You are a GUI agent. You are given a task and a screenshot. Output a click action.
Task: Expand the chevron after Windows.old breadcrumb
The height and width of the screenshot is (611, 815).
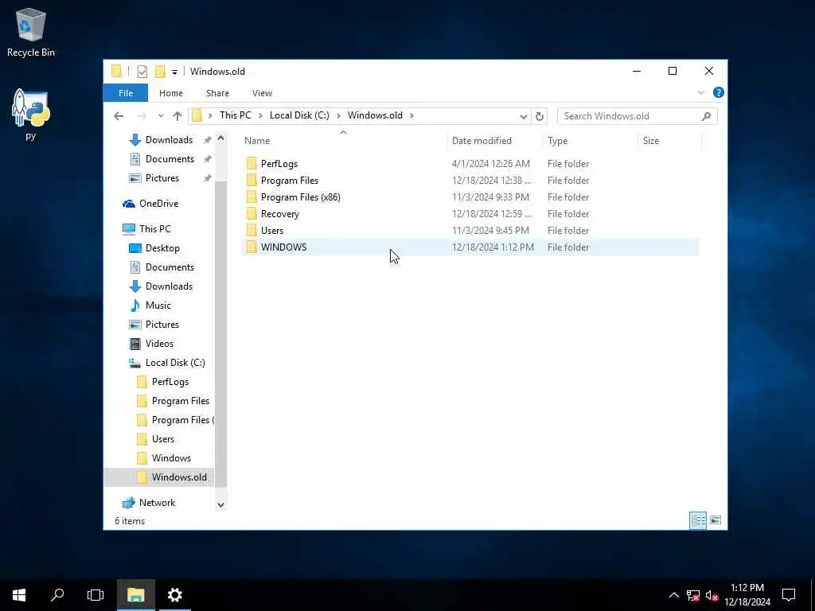coord(411,115)
